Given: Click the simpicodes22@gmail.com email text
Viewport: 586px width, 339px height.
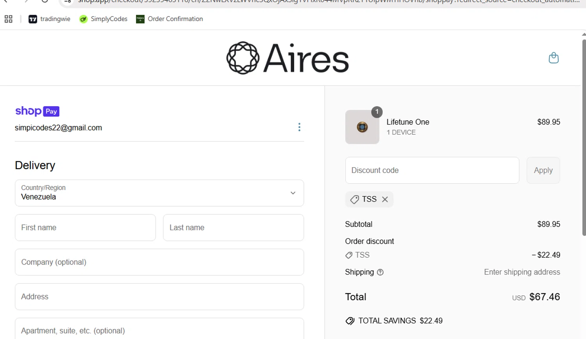Looking at the screenshot, I should tap(58, 128).
